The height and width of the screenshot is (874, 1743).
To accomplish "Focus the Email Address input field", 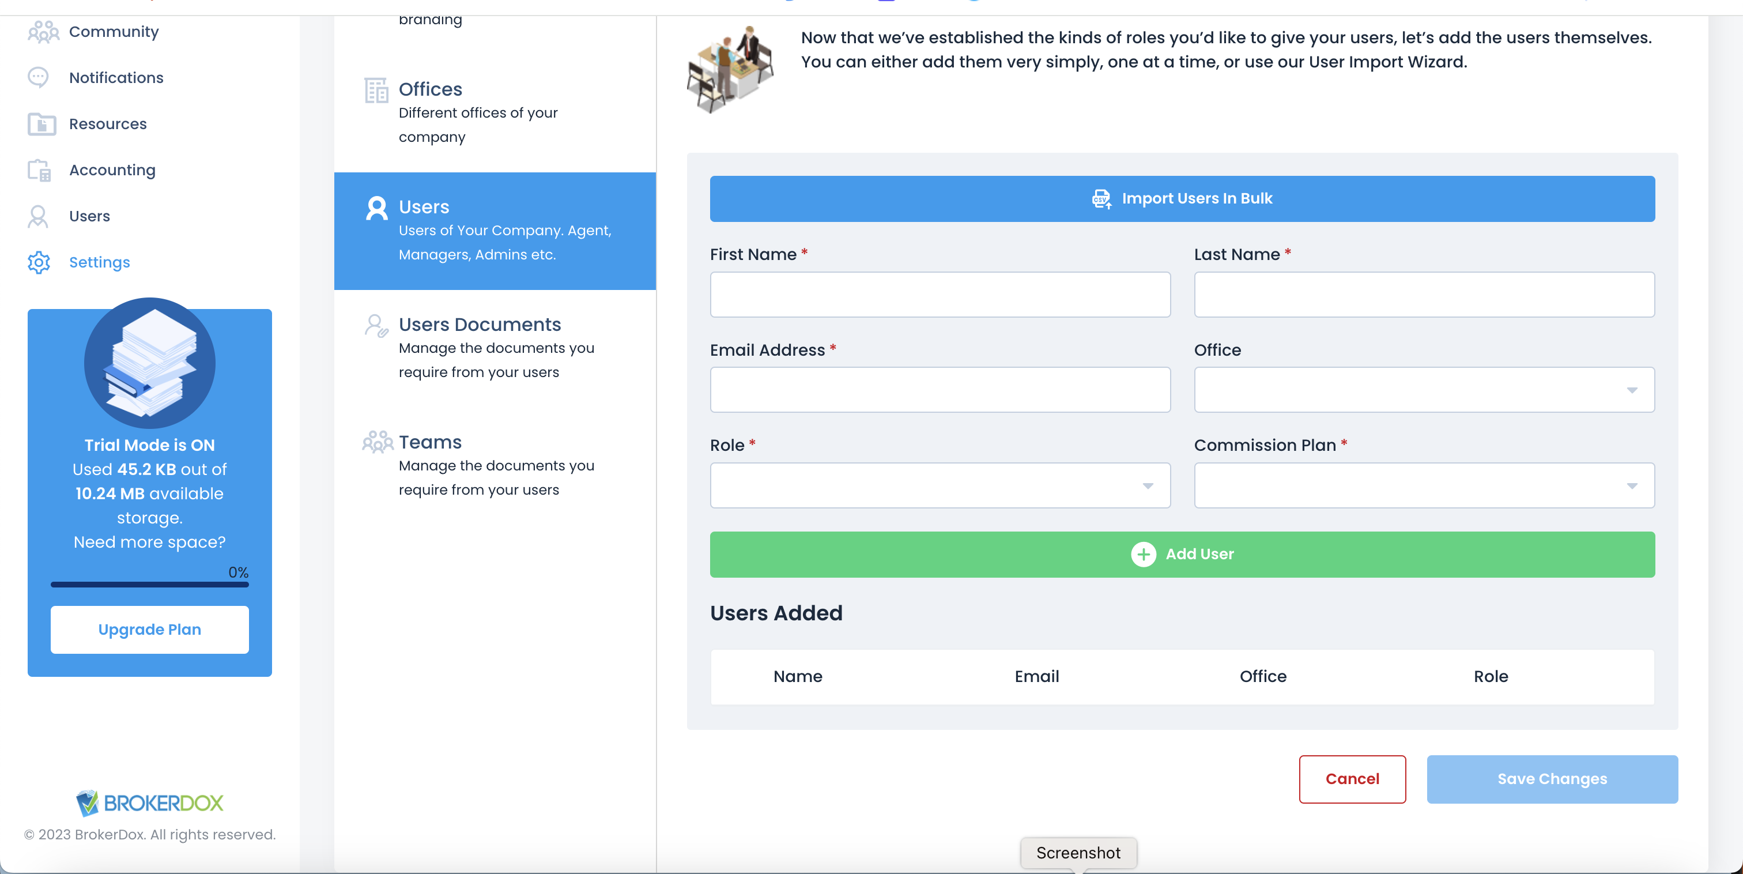I will [x=940, y=390].
